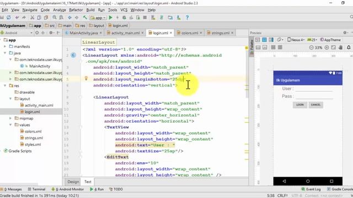353x198 pixels.
Task: Collapse the java folder
Action: tap(5, 53)
